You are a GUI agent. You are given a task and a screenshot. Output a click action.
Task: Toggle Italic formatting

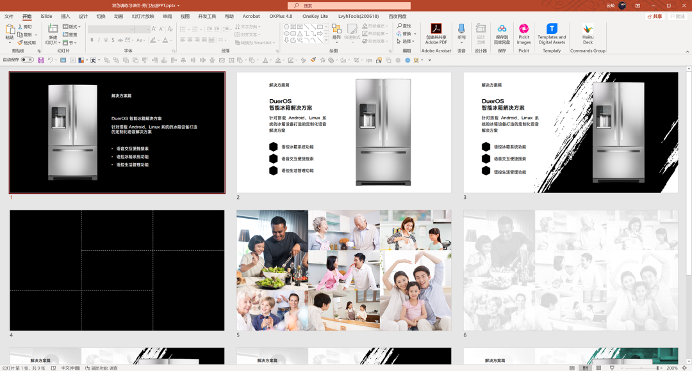pyautogui.click(x=99, y=40)
